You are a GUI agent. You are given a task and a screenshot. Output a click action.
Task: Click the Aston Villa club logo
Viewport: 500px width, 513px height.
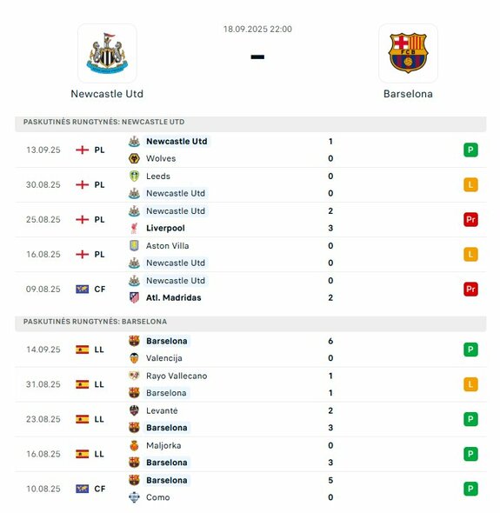tap(134, 246)
